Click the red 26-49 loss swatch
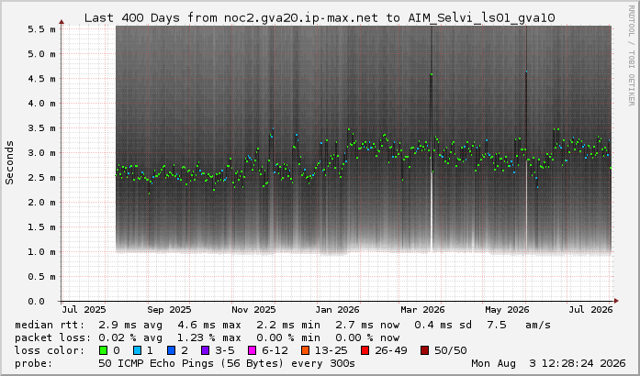Screen dimensions: 640x376 click(x=365, y=350)
